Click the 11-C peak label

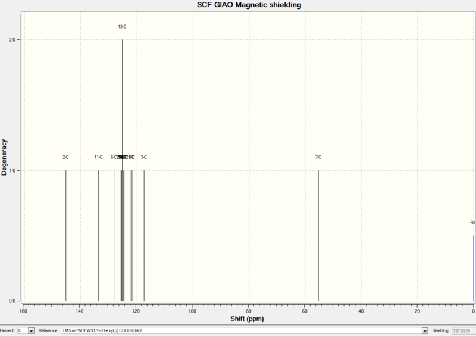coord(98,157)
